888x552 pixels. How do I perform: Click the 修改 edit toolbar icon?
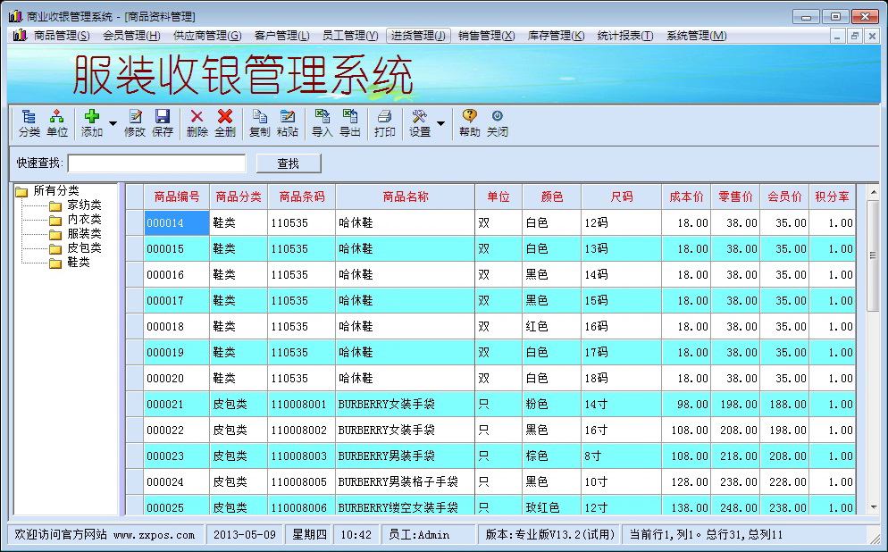point(135,123)
